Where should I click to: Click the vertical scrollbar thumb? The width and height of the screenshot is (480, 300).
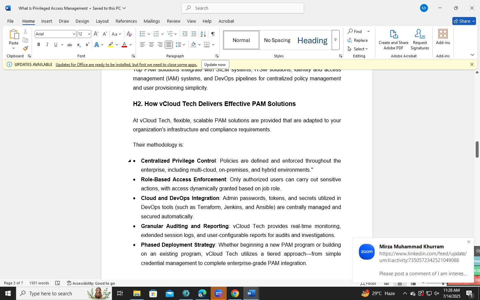pos(477,149)
